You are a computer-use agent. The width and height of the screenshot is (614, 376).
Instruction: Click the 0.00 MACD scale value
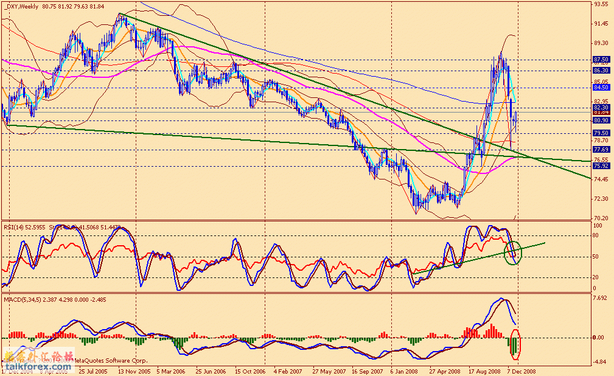598,338
